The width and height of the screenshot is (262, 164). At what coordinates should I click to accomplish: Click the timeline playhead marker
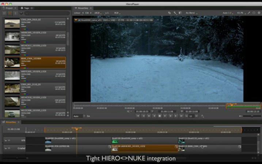pyautogui.click(x=76, y=129)
